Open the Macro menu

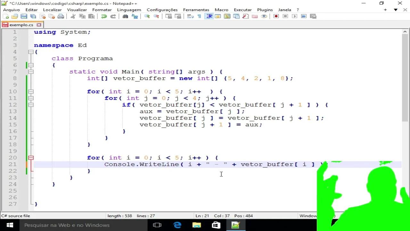coord(221,10)
